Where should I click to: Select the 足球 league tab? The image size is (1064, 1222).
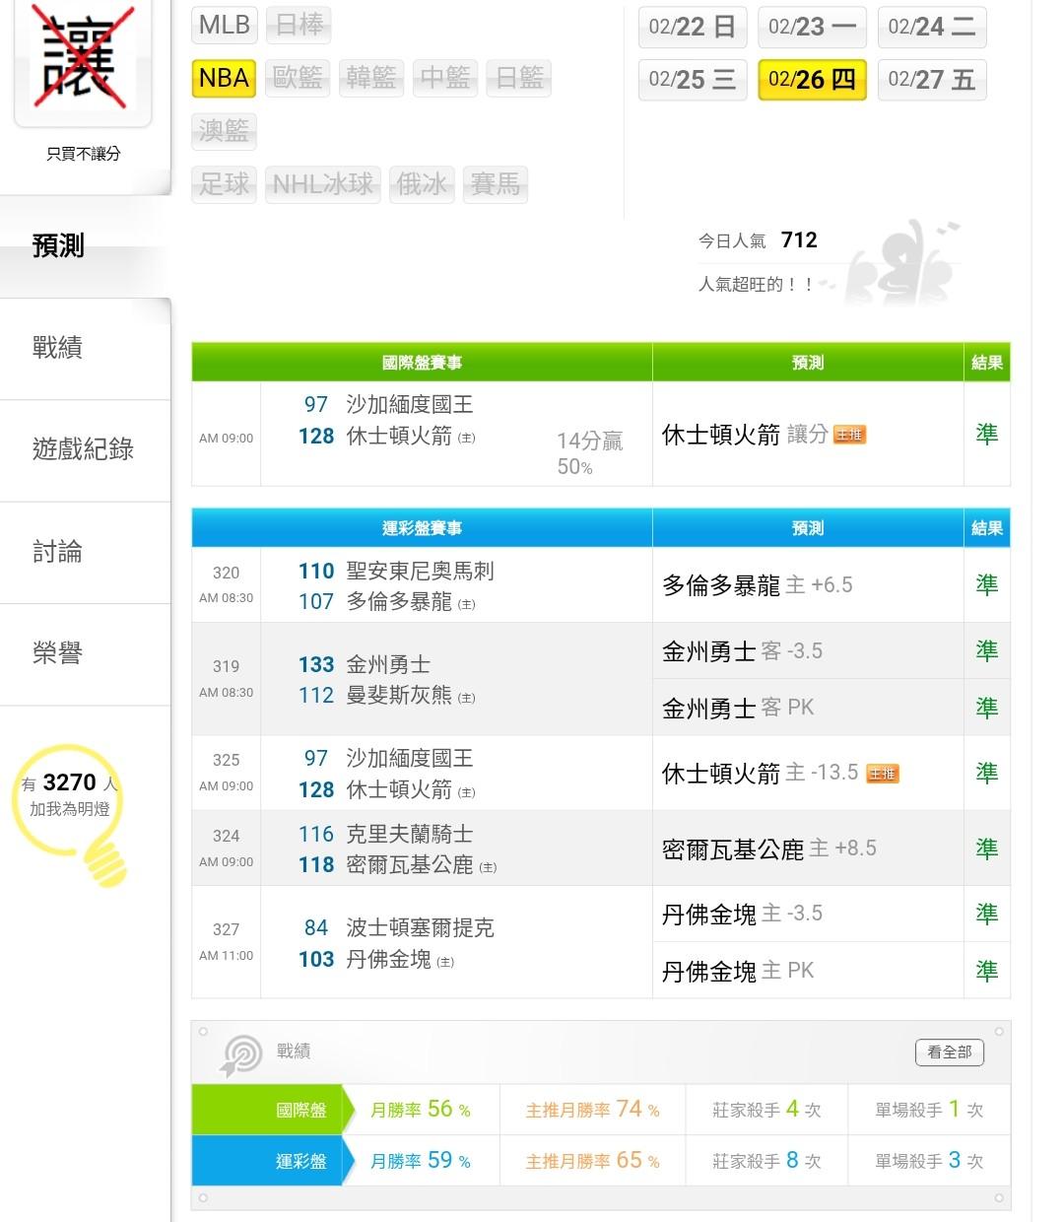225,184
